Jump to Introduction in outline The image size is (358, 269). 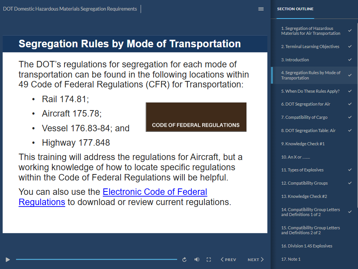[295, 60]
